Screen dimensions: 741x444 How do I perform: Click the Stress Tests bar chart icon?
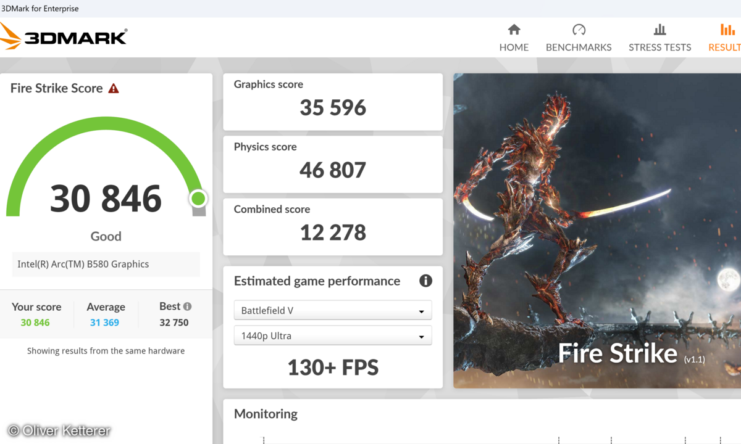click(x=659, y=30)
